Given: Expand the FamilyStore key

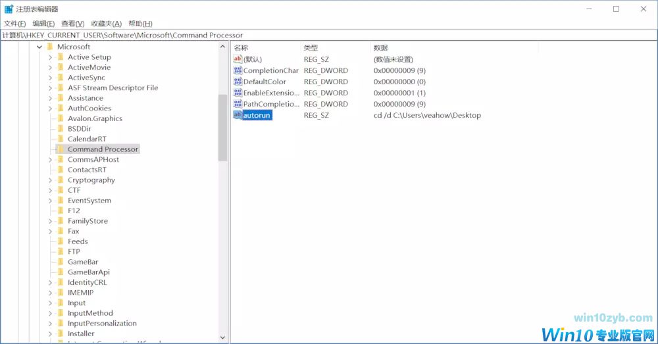Looking at the screenshot, I should tap(50, 220).
